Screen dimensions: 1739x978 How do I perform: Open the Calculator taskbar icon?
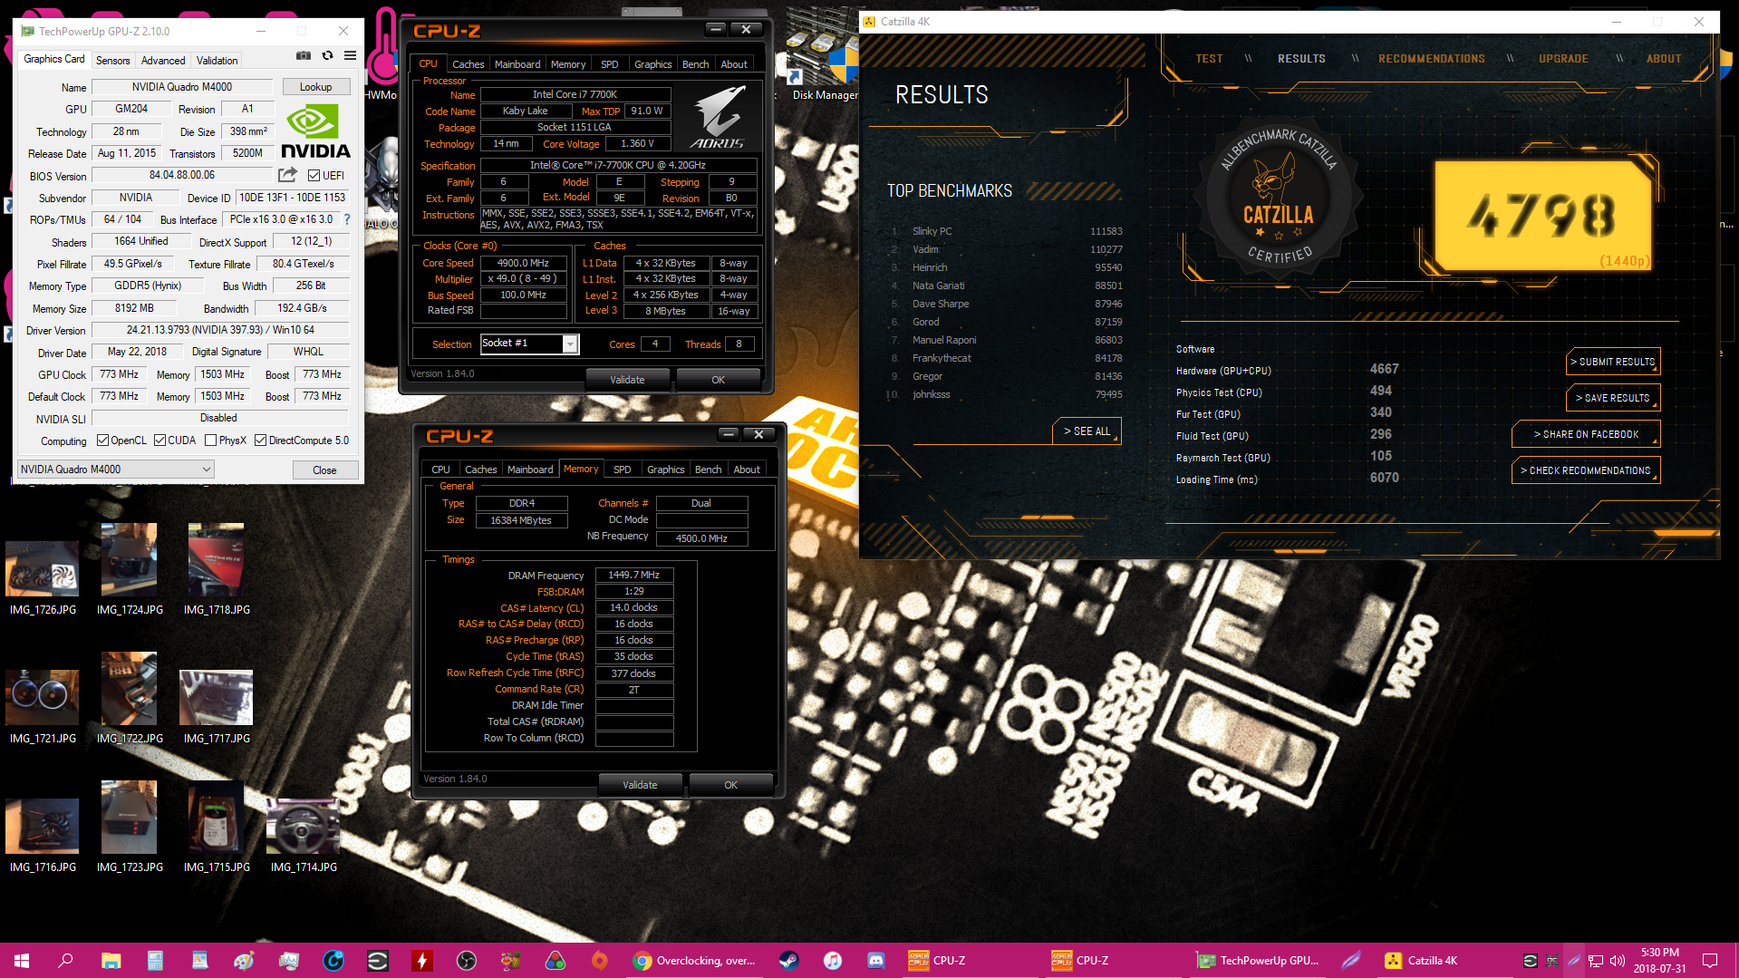coord(155,961)
